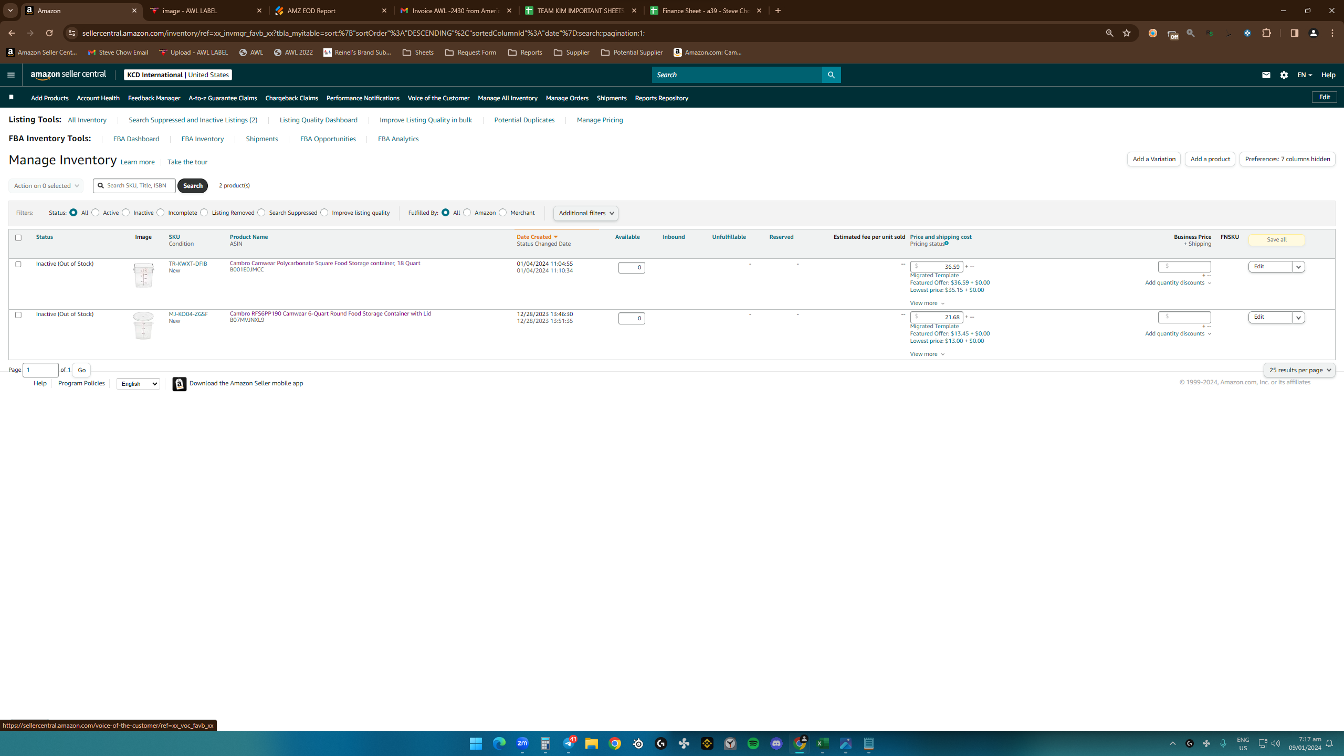
Task: Select the Listing Removed status filter
Action: [x=204, y=213]
